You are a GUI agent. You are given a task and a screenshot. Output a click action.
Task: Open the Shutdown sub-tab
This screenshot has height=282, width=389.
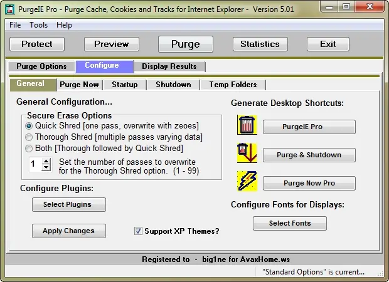(173, 85)
